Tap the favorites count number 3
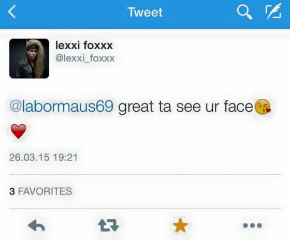 pyautogui.click(x=12, y=191)
